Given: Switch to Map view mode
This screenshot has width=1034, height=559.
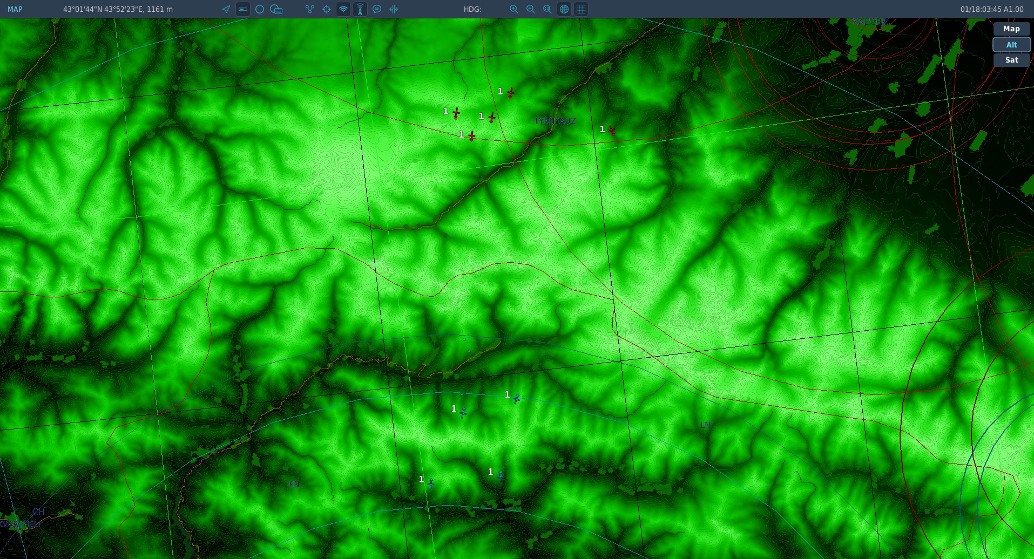Looking at the screenshot, I should click(1011, 29).
